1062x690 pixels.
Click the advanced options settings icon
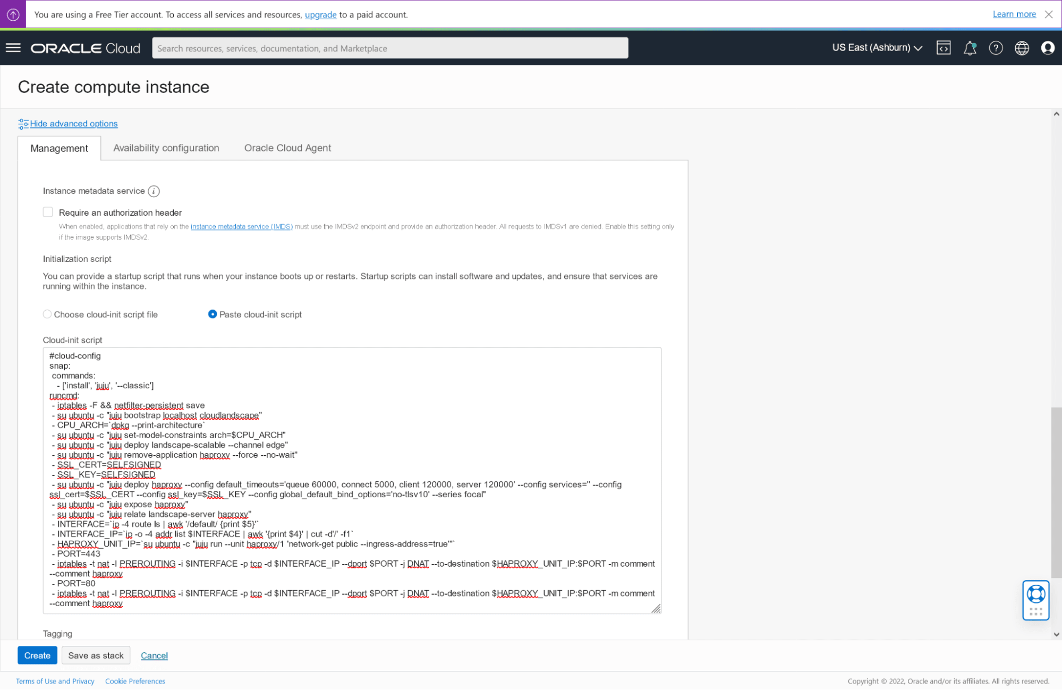[x=23, y=124]
